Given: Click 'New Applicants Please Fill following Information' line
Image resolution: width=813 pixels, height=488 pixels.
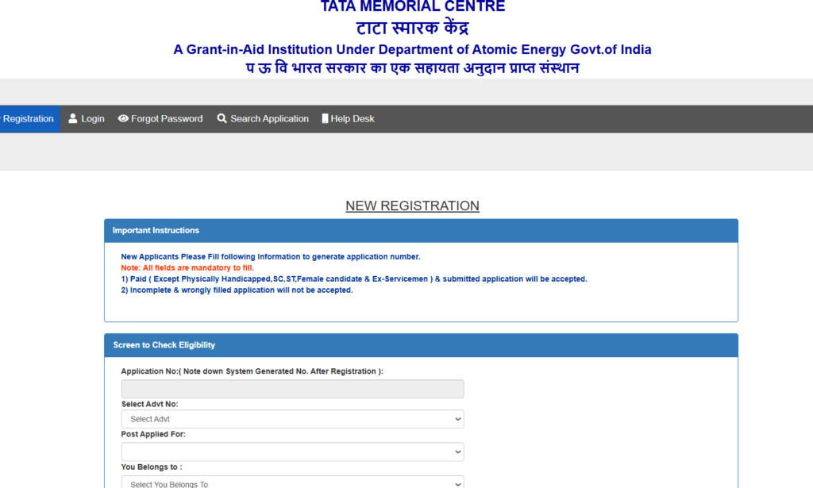Looking at the screenshot, I should pos(271,257).
